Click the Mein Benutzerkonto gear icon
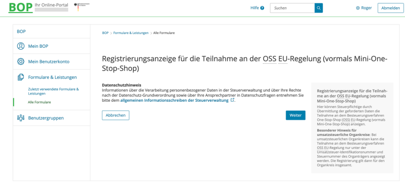Screen dimensions: 405x184 20,62
